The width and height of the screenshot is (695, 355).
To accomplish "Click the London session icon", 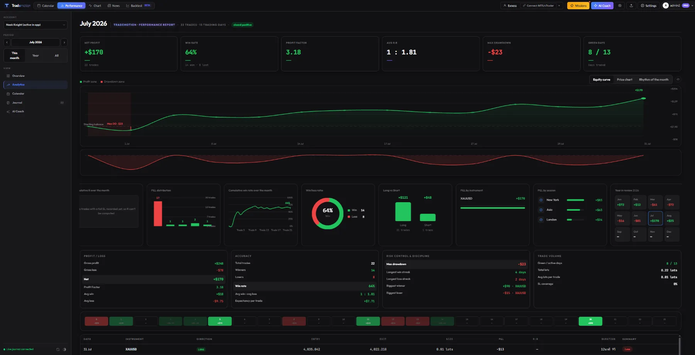I will (541, 220).
